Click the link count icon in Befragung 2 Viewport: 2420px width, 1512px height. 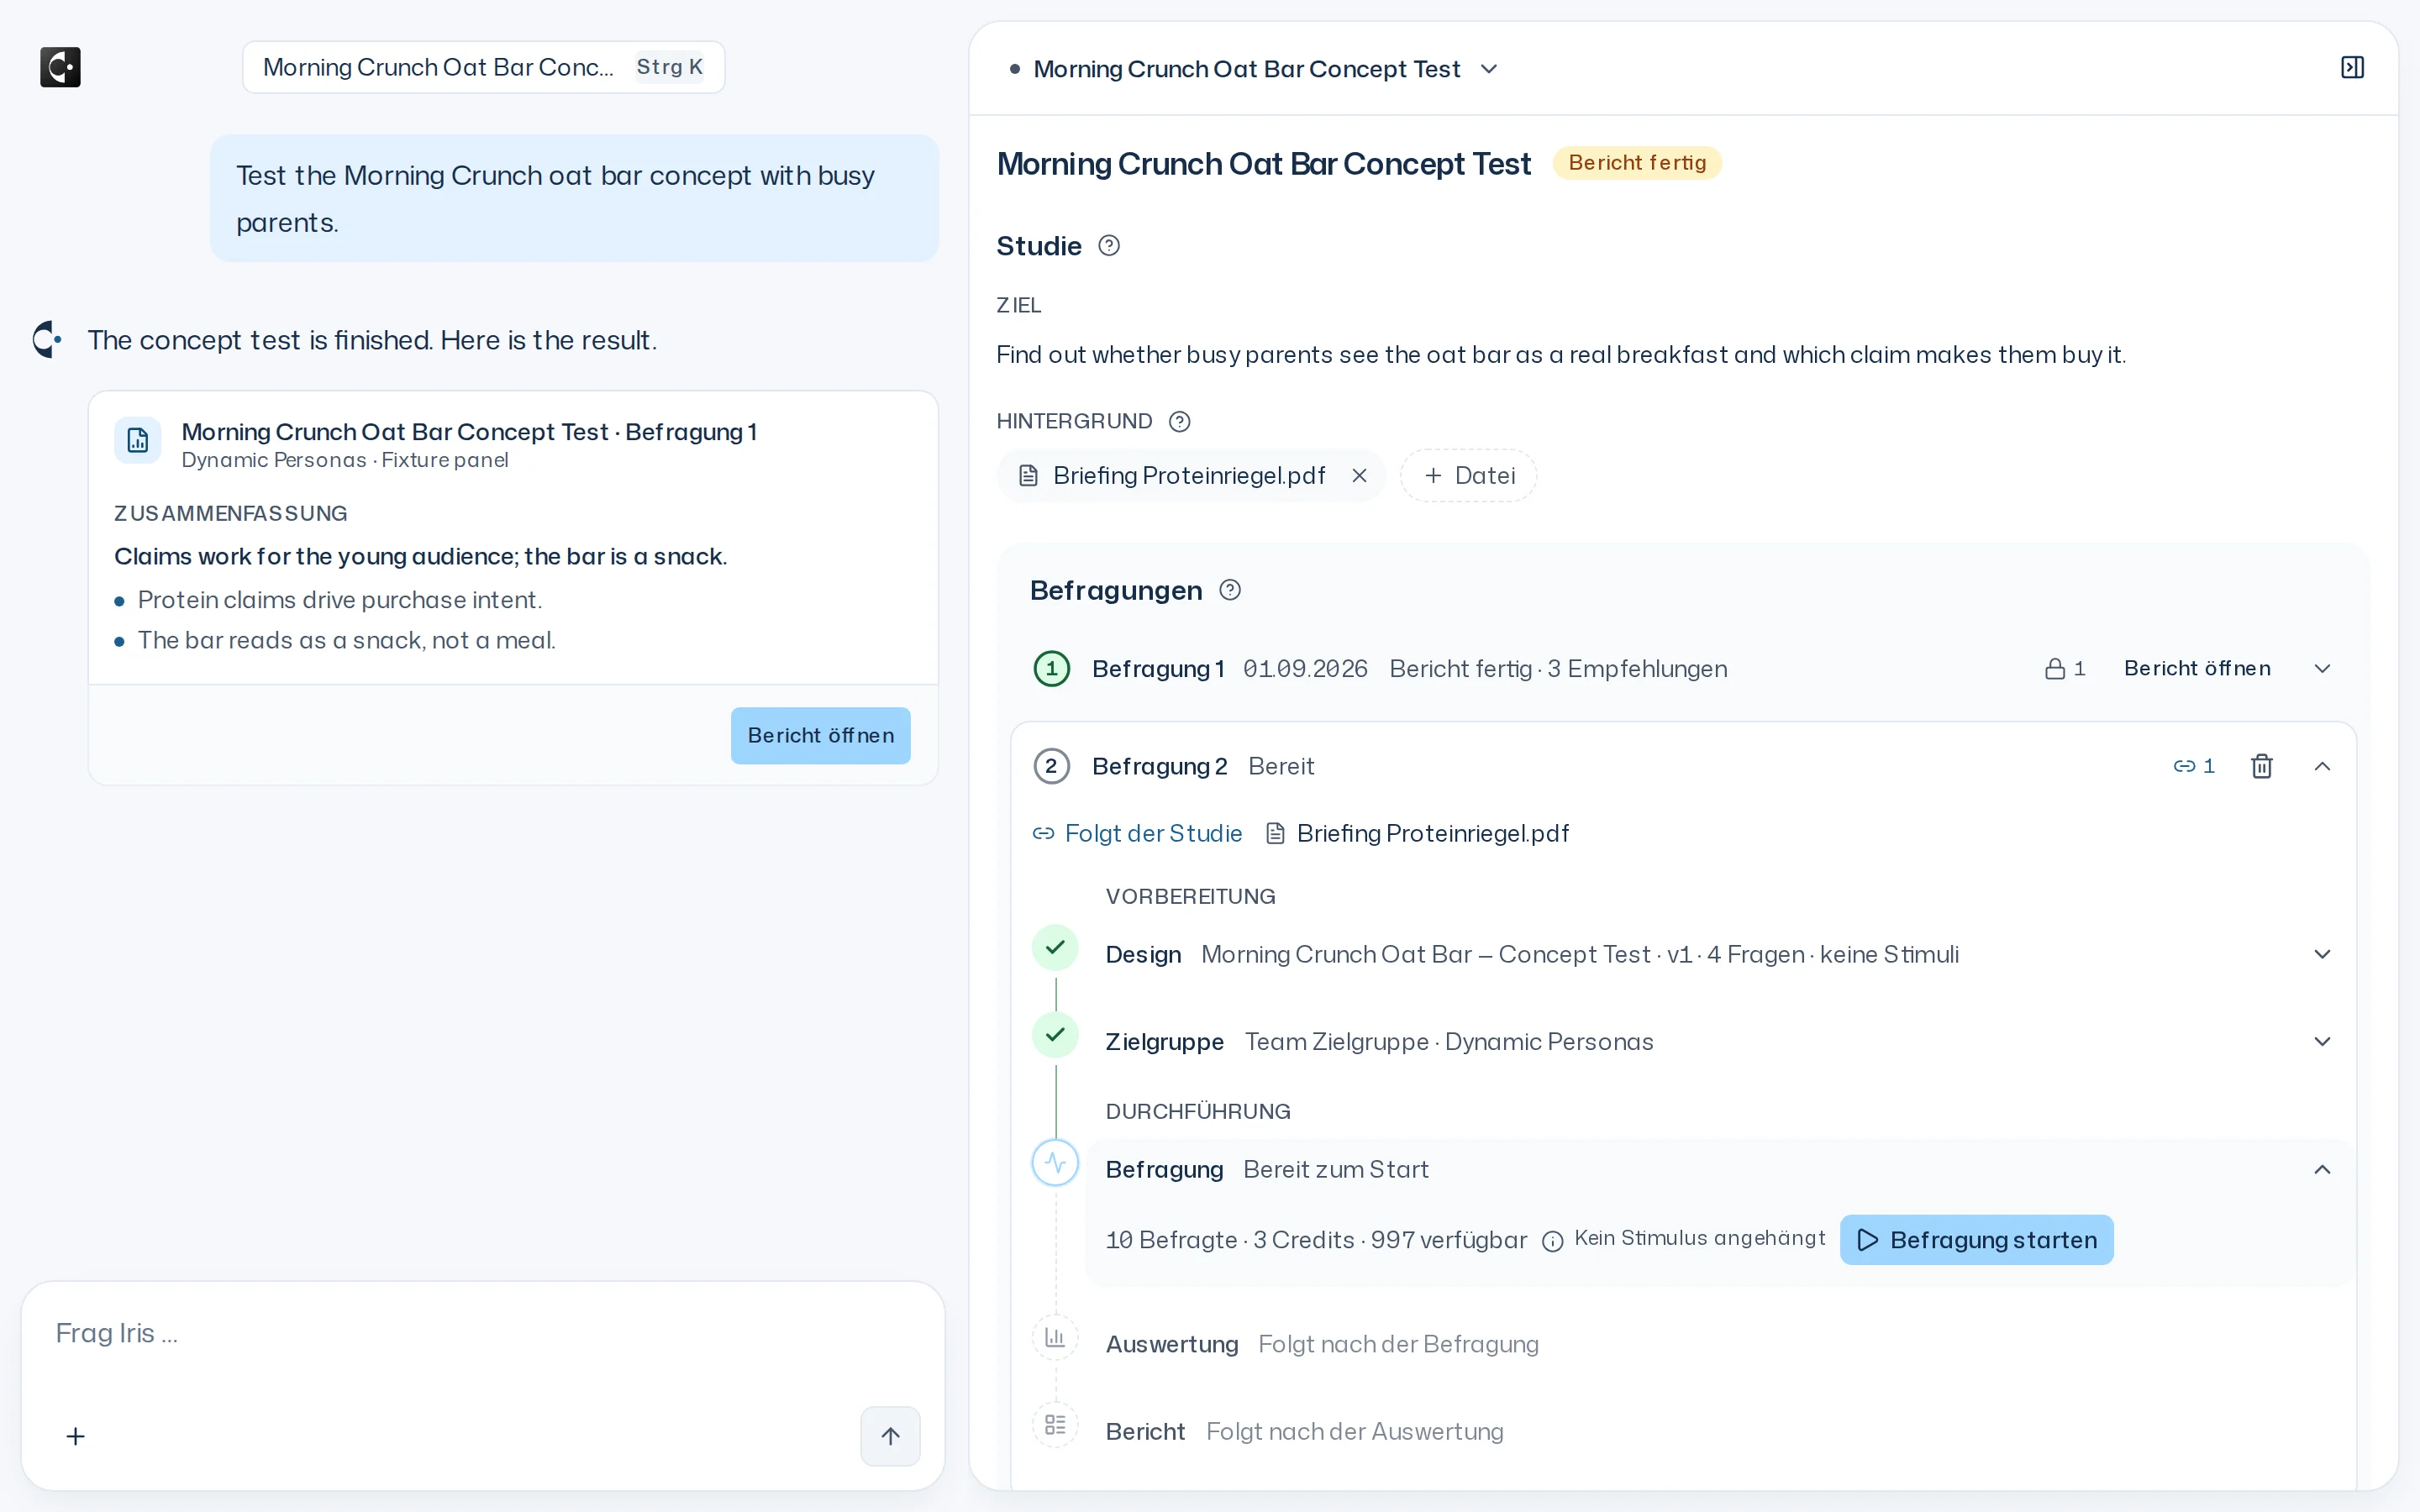point(2184,766)
